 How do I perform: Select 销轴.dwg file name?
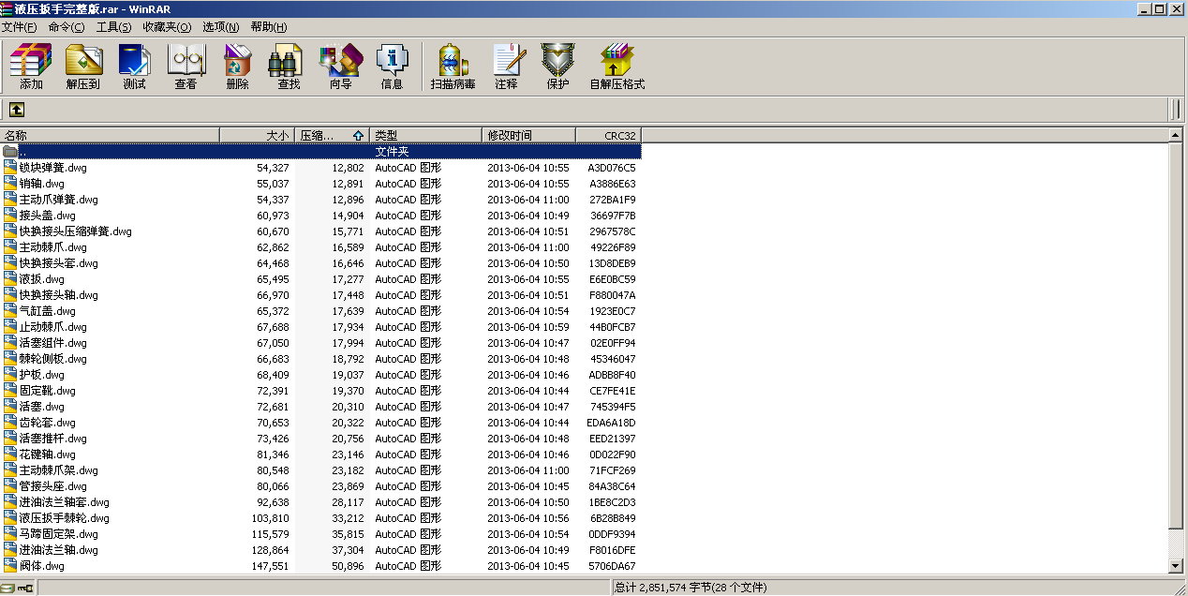[42, 184]
